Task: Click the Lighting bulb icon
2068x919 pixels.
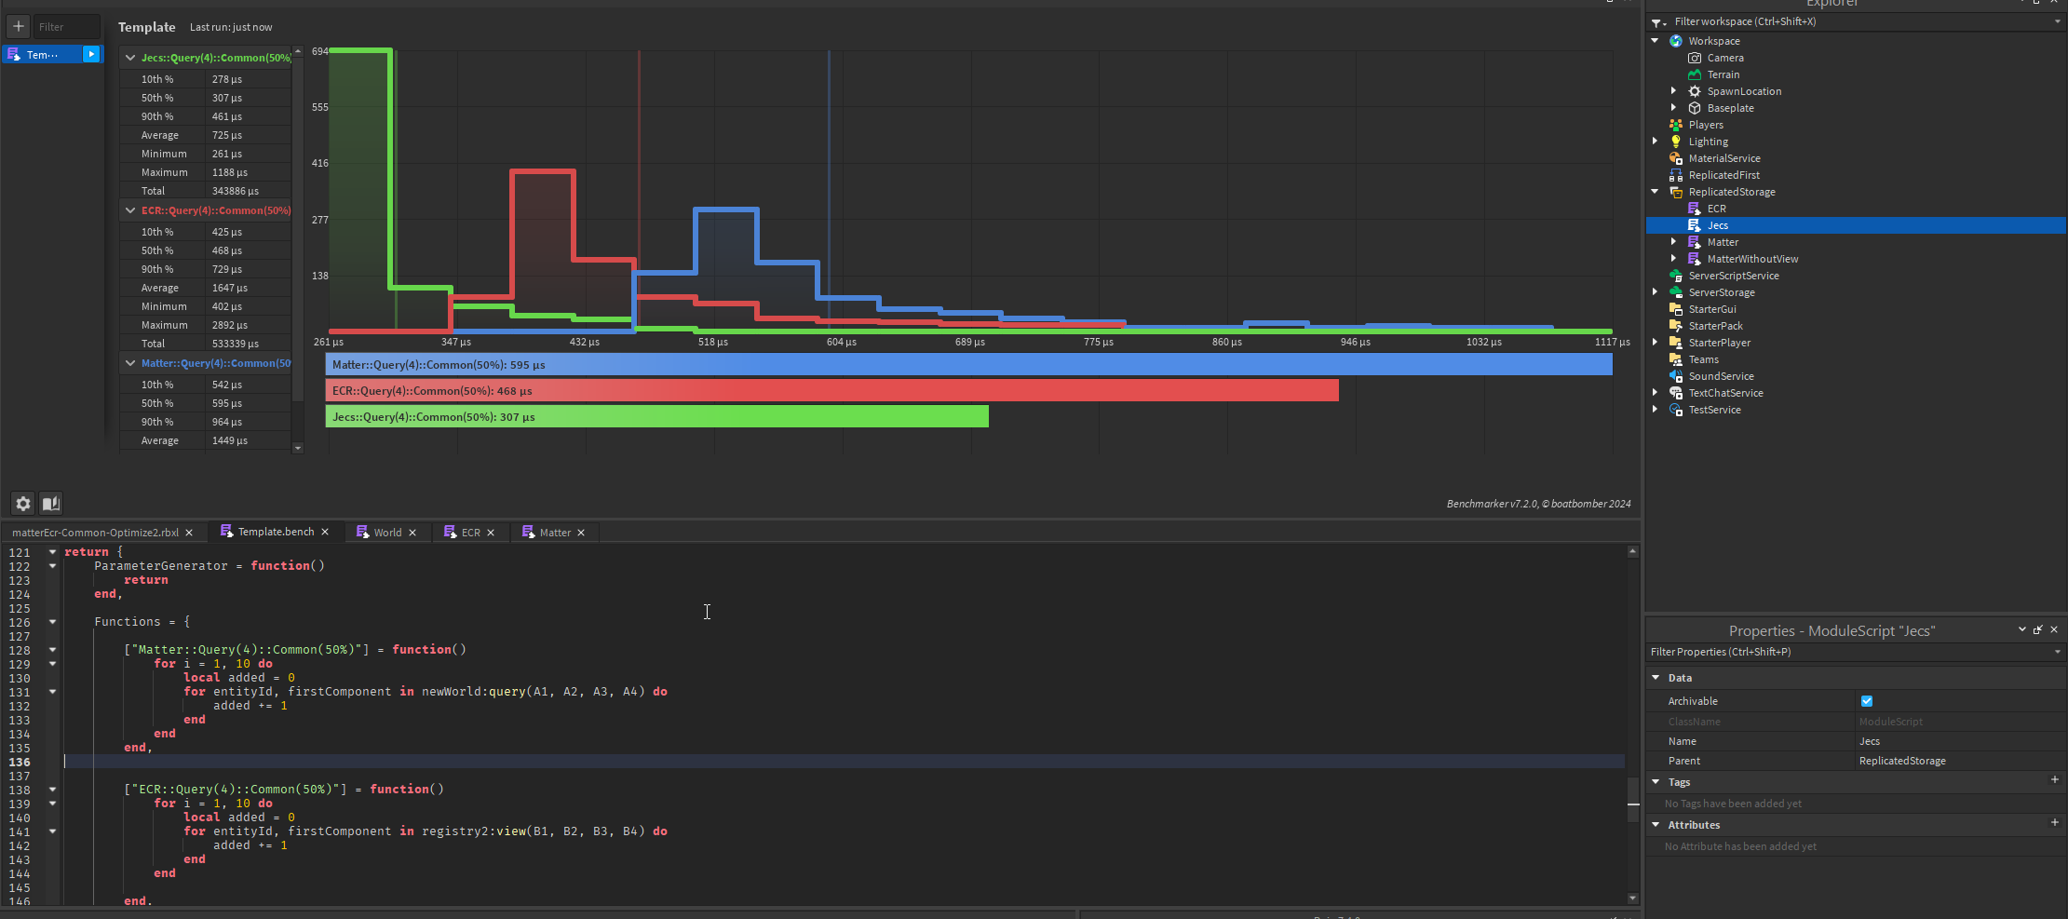Action: 1676,142
